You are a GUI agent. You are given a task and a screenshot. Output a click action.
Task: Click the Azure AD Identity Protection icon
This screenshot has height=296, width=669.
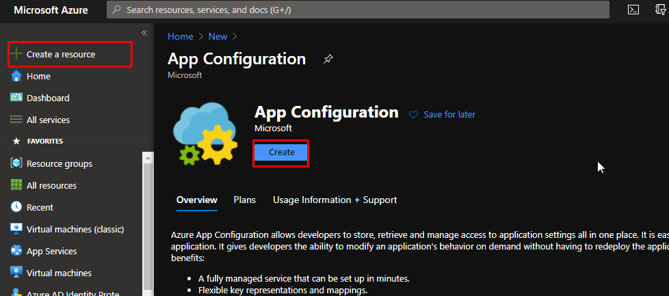click(x=16, y=293)
